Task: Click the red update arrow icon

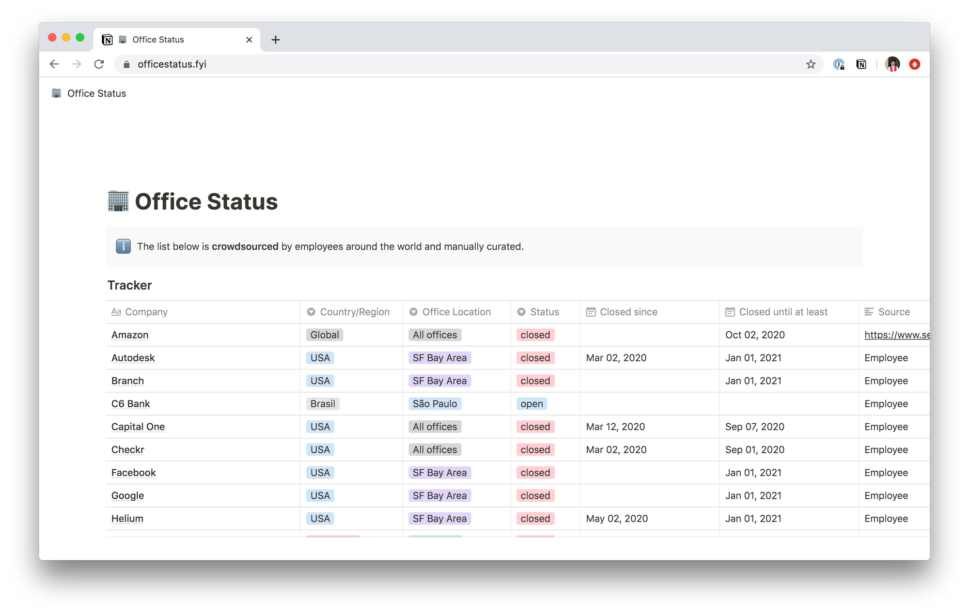Action: (x=914, y=64)
